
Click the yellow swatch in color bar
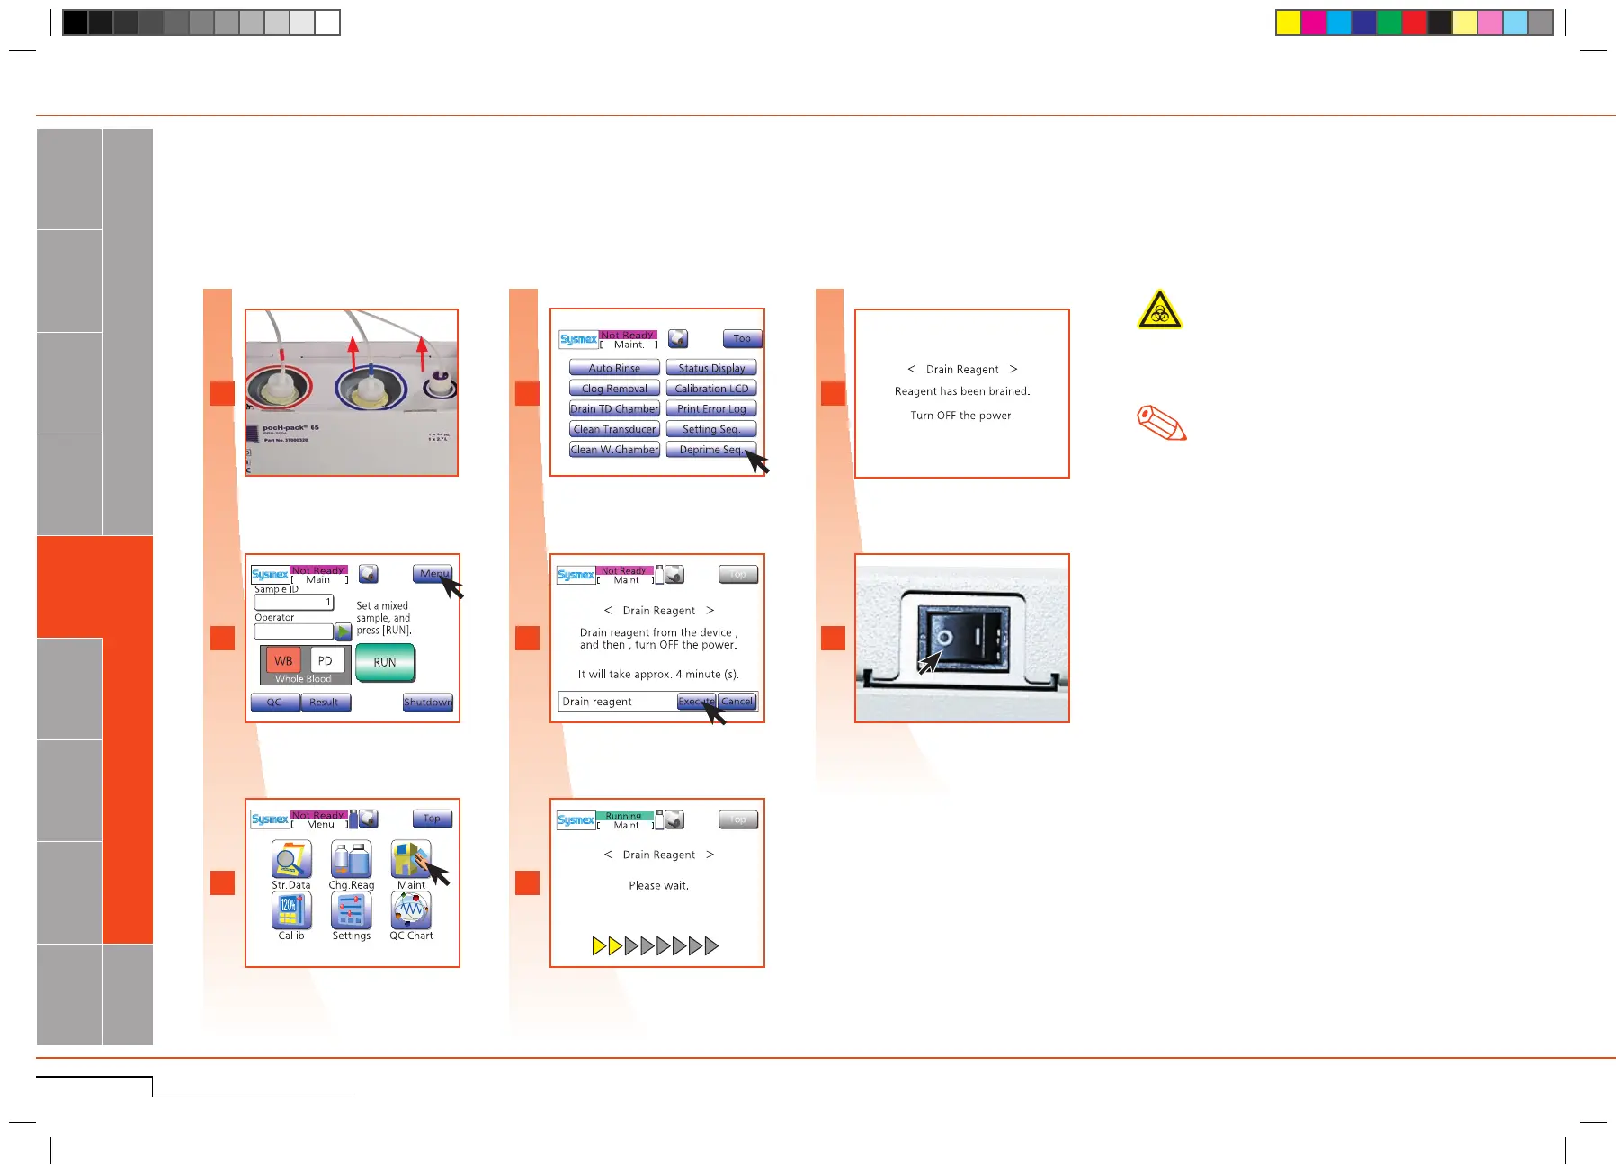click(1289, 22)
